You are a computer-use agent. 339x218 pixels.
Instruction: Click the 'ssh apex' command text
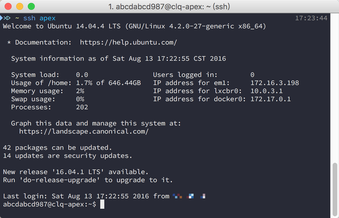pyautogui.click(x=40, y=18)
